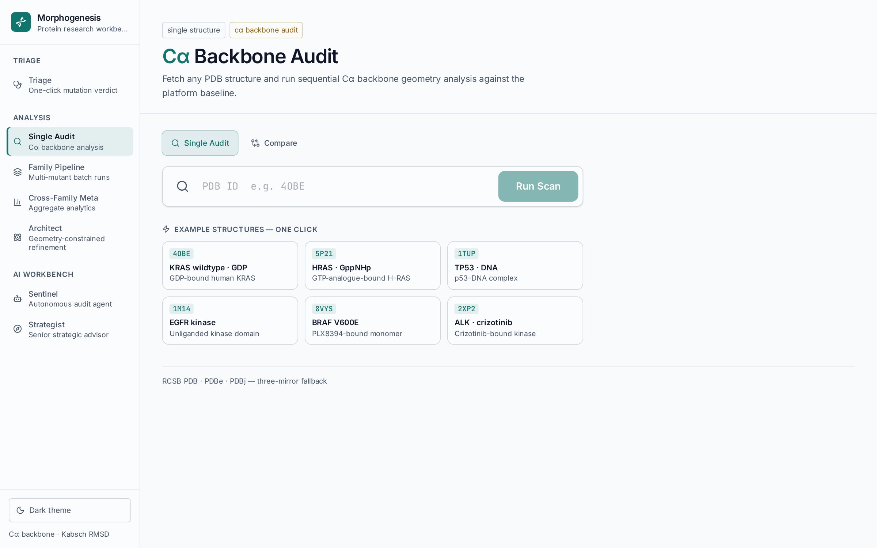Viewport: 877px width, 548px height.
Task: Load the 8VYS BRAF V600E example
Action: coord(373,321)
